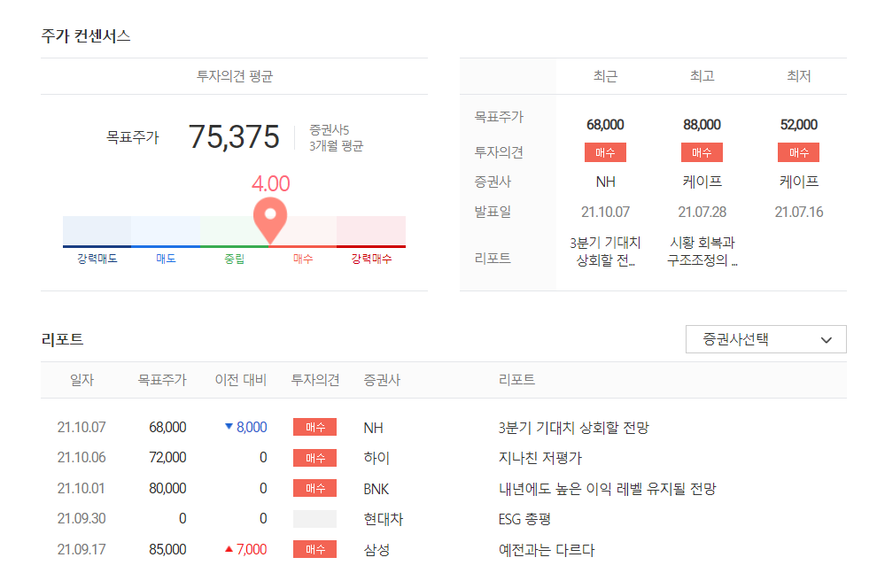This screenshot has width=877, height=573.
Task: Open report 예전과는 다르다
Action: pyautogui.click(x=546, y=549)
